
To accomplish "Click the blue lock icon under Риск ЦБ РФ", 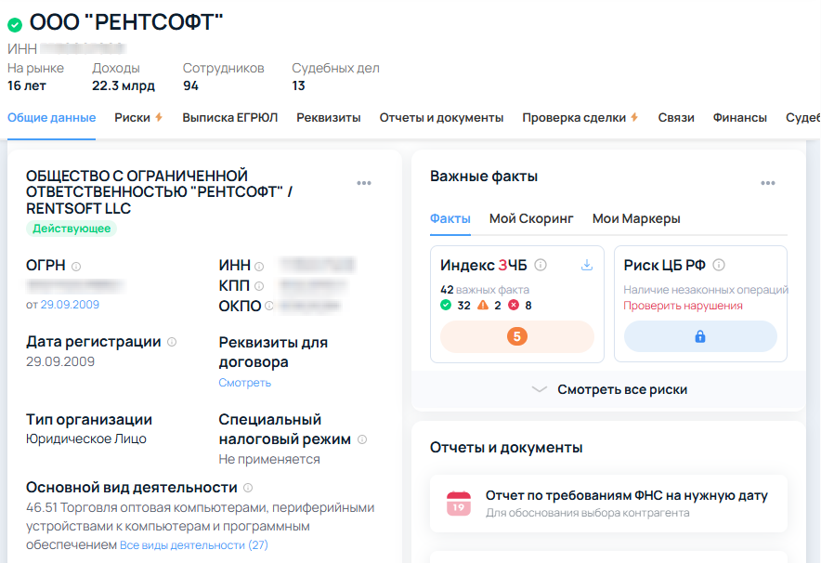I will (x=700, y=336).
